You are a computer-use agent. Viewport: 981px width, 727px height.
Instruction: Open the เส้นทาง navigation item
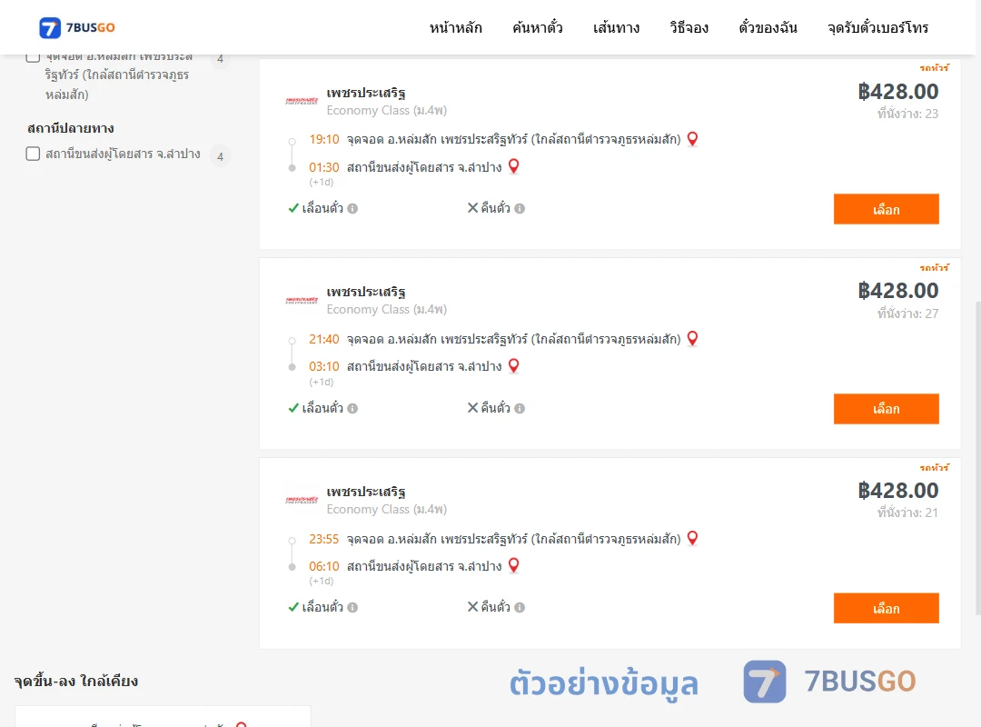(x=616, y=28)
